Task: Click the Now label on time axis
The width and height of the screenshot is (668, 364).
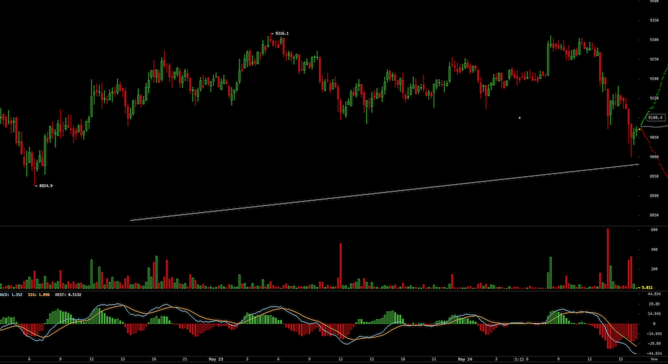Action: pyautogui.click(x=654, y=359)
